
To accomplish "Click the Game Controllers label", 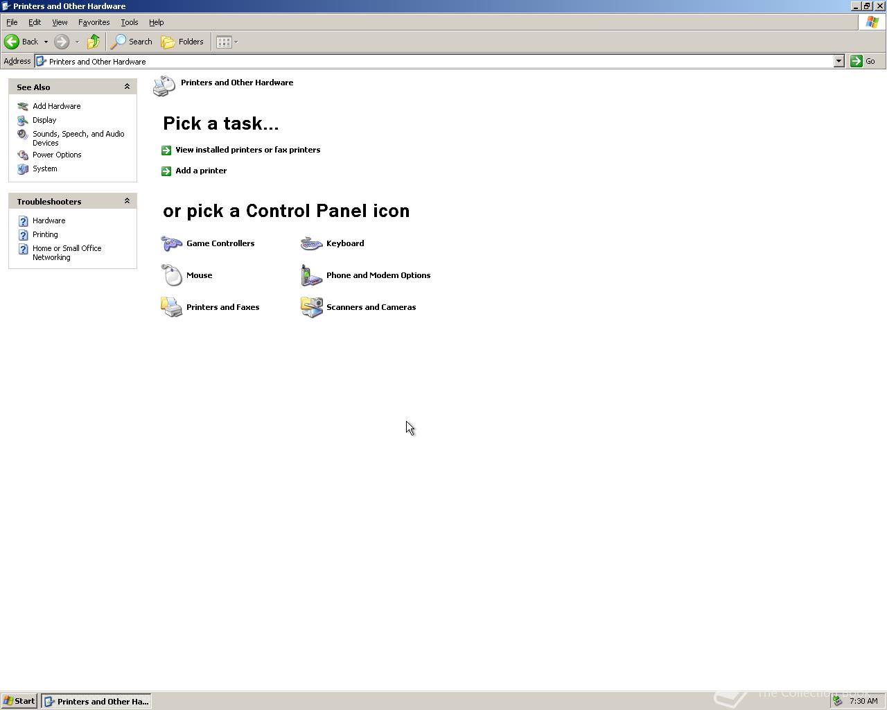I will point(220,243).
